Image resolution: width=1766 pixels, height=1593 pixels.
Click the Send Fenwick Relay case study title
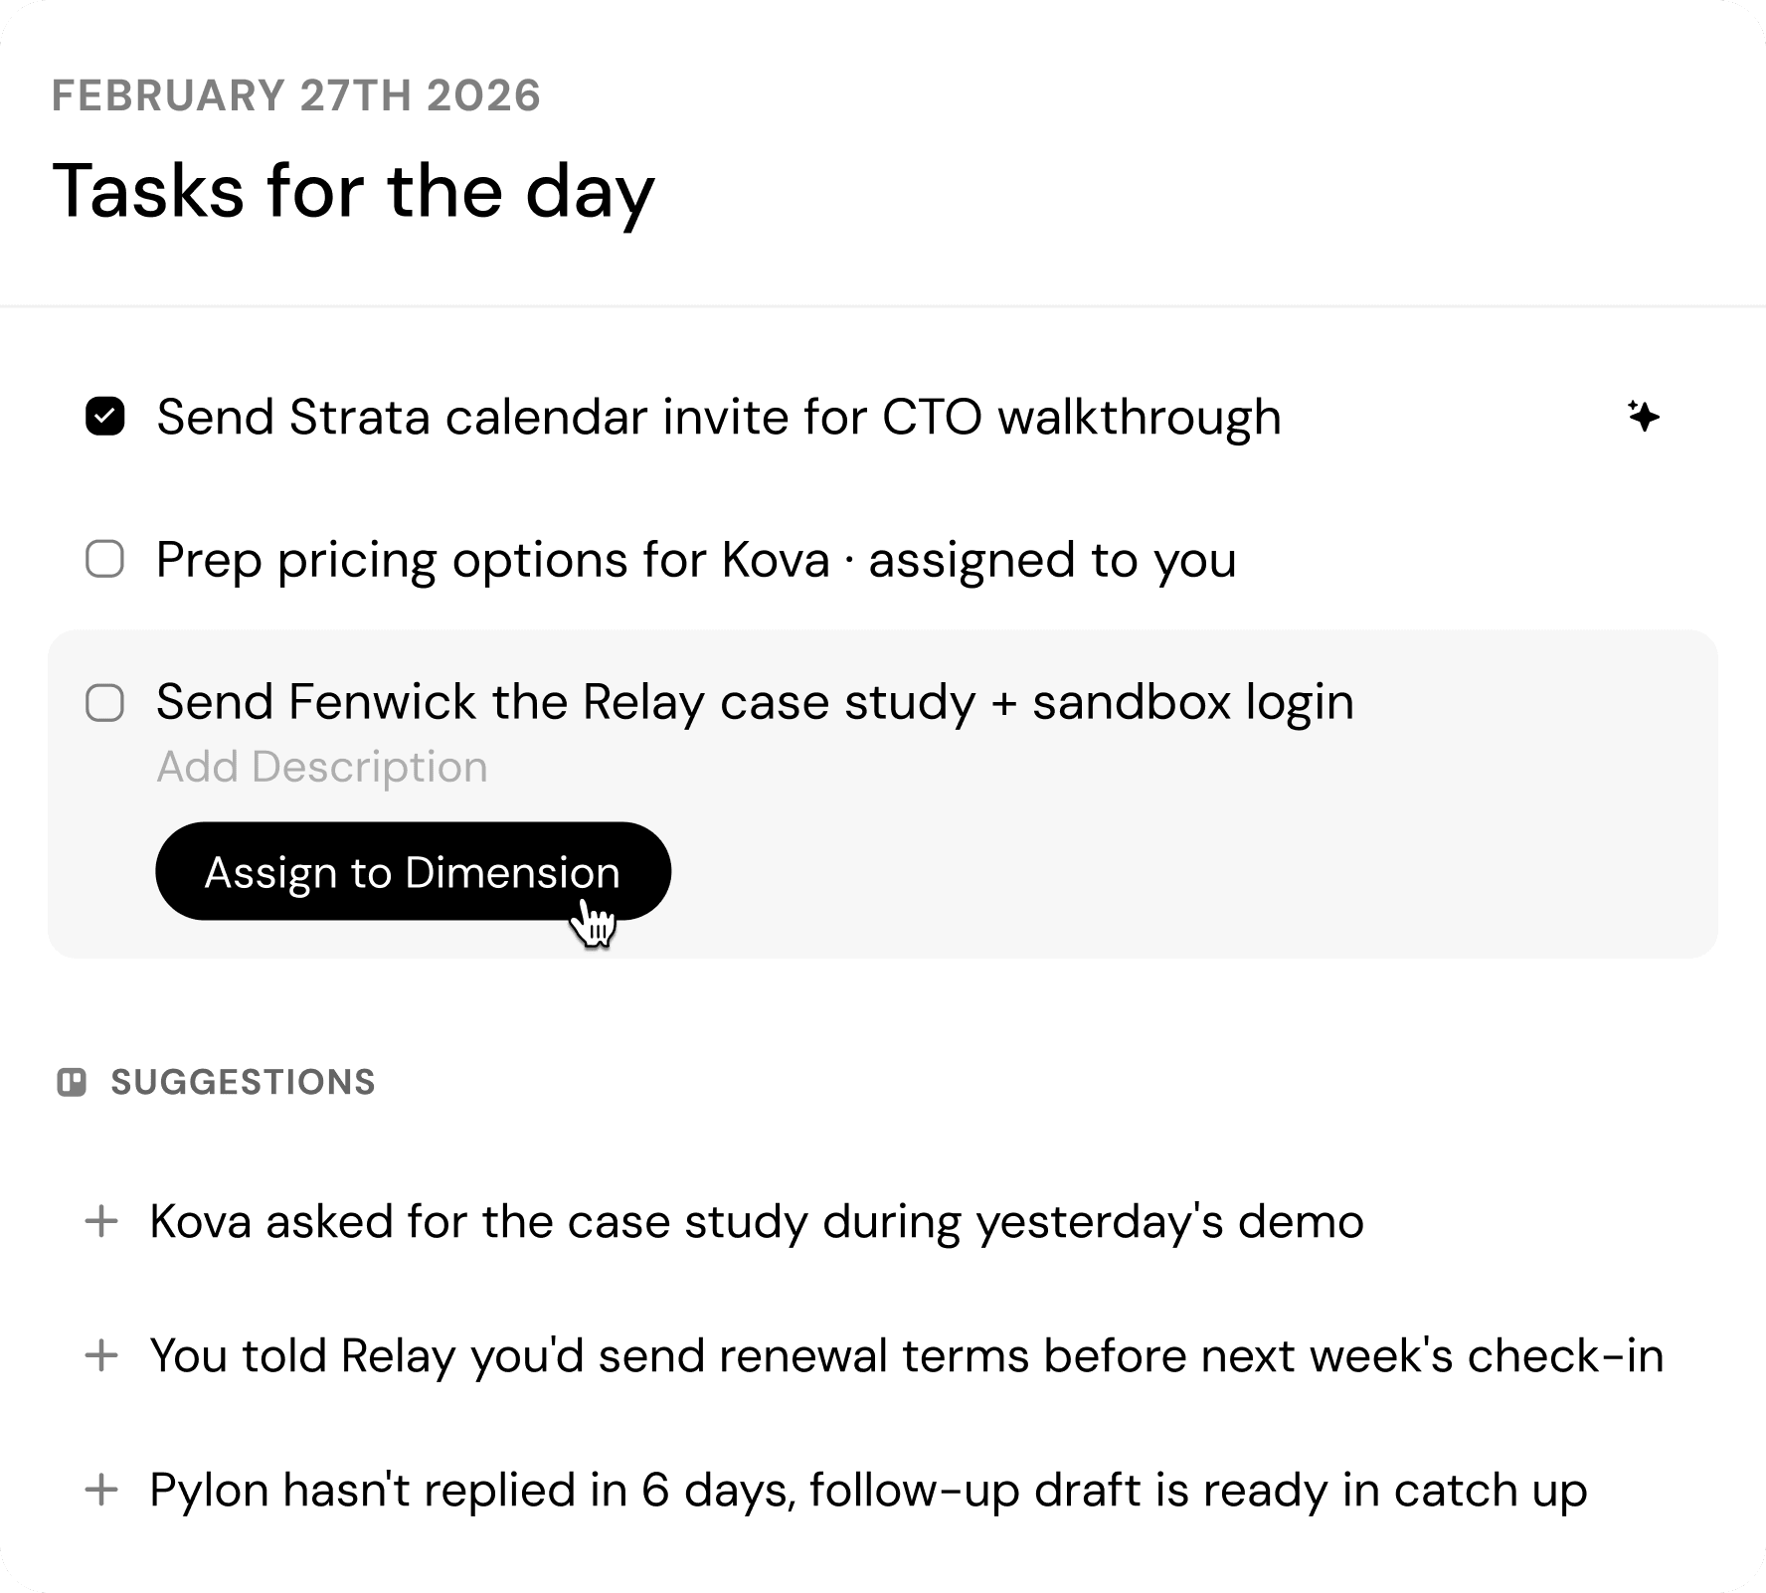[754, 702]
